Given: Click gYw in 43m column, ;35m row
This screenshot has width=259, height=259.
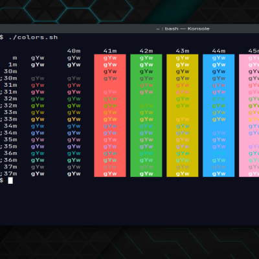Looking at the screenshot, I should (183, 146).
